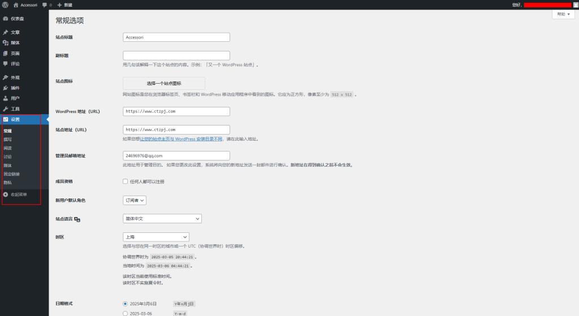Image resolution: width=579 pixels, height=316 pixels.
Task: Open the 用户 users icon
Action: coord(6,98)
